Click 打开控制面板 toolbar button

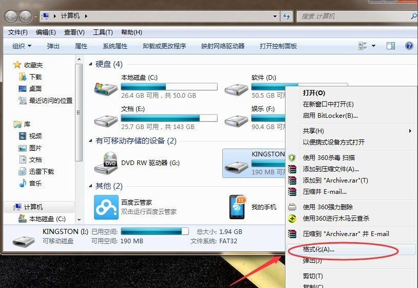[278, 46]
